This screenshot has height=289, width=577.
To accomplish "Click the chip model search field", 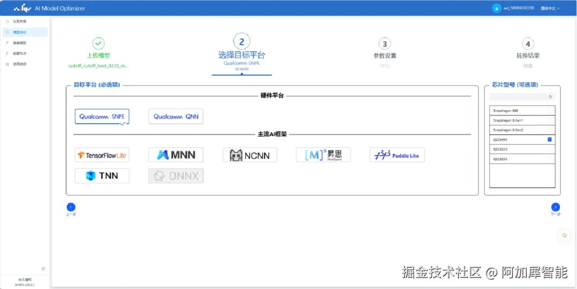I will tap(522, 97).
